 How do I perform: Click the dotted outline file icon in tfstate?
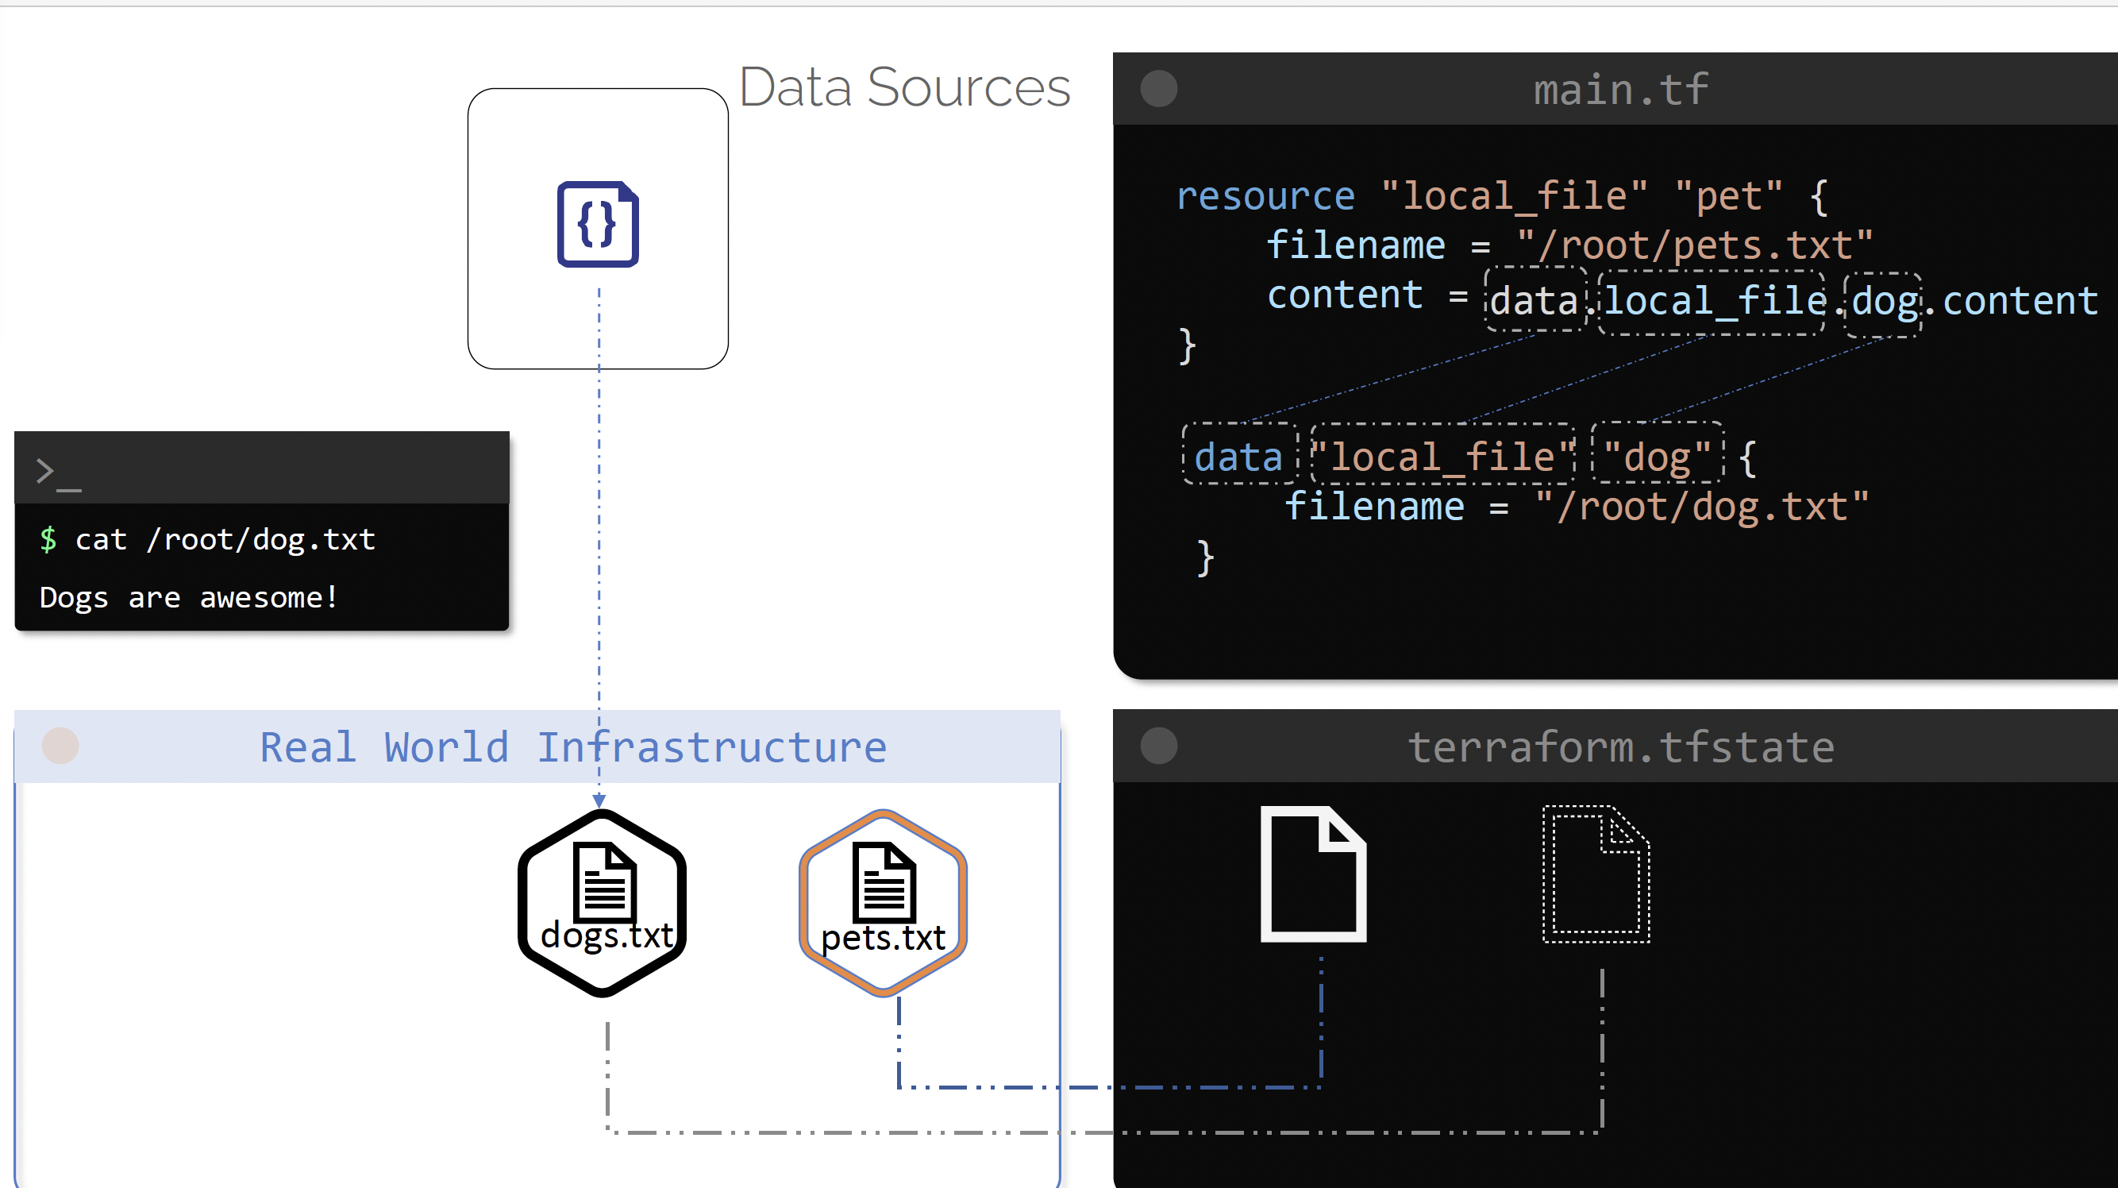tap(1596, 874)
